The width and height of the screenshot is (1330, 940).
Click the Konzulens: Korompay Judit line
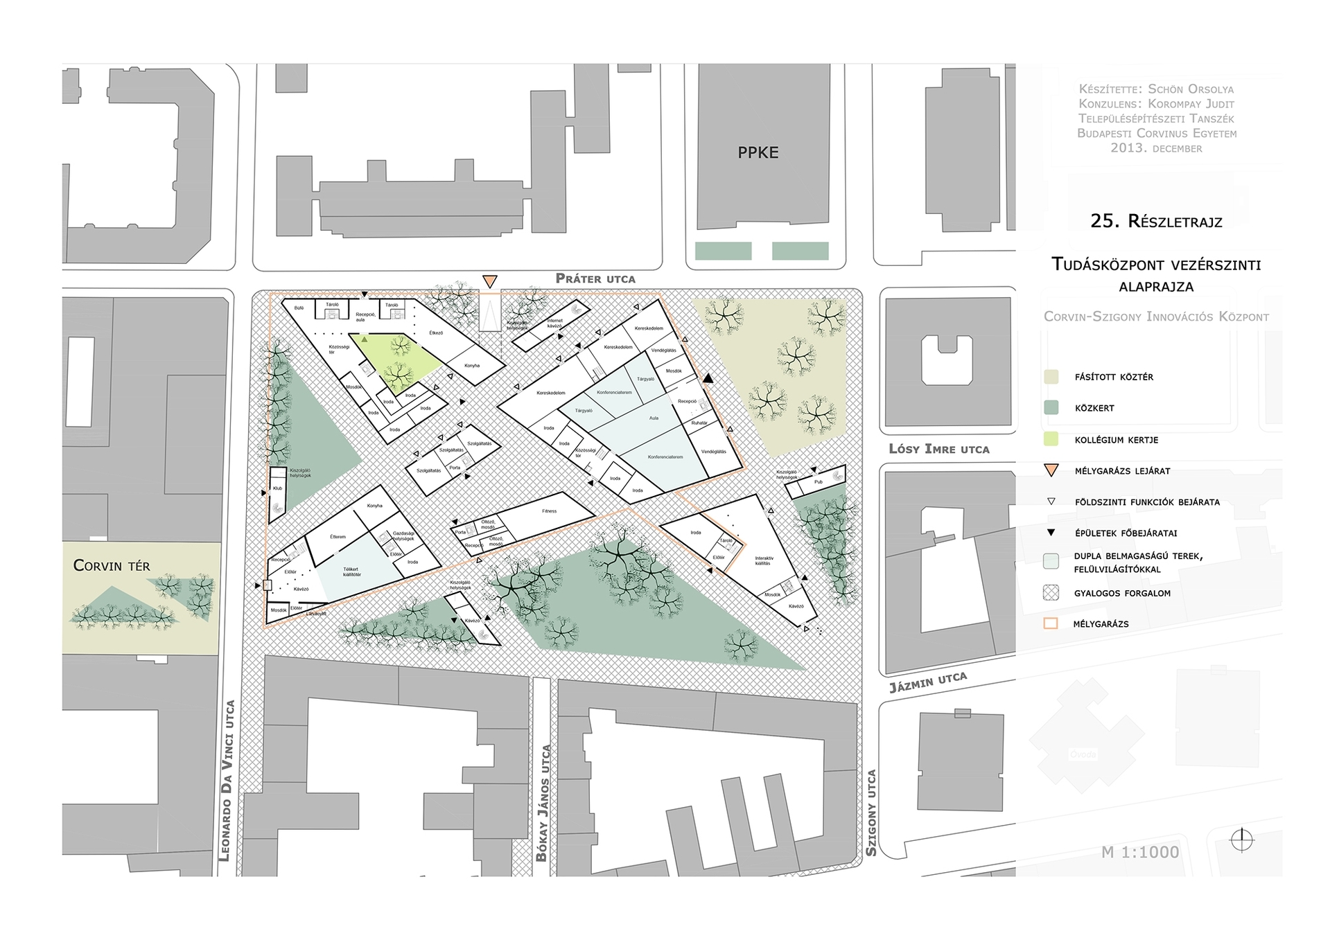1156,104
